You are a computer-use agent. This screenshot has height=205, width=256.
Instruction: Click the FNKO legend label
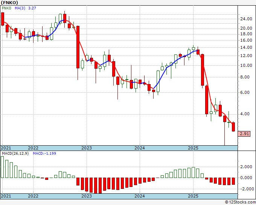click(6, 8)
